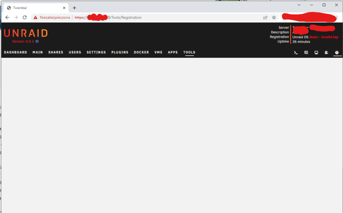Select the Tools menu item
This screenshot has height=213, width=343.
(189, 52)
